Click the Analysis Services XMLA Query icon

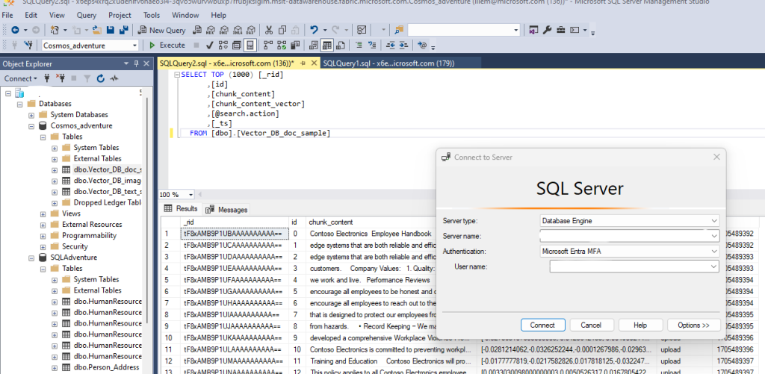238,30
